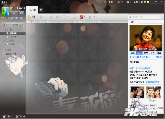Select the highlighted blue category tab under photo
The width and height of the screenshot is (165, 119).
pyautogui.click(x=139, y=53)
